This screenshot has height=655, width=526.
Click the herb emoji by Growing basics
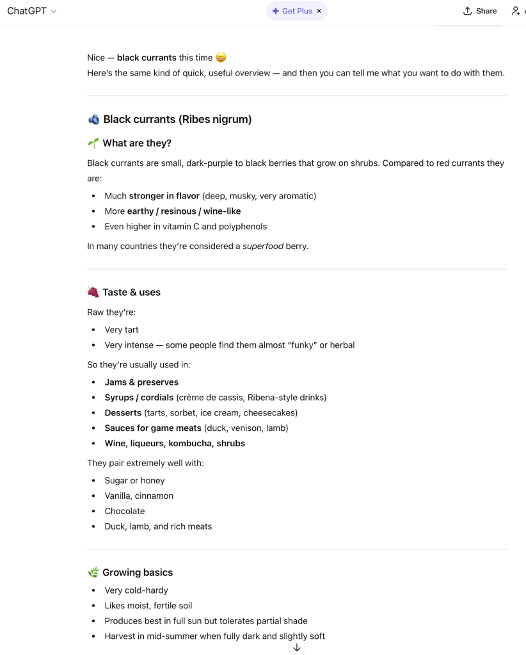pos(93,572)
